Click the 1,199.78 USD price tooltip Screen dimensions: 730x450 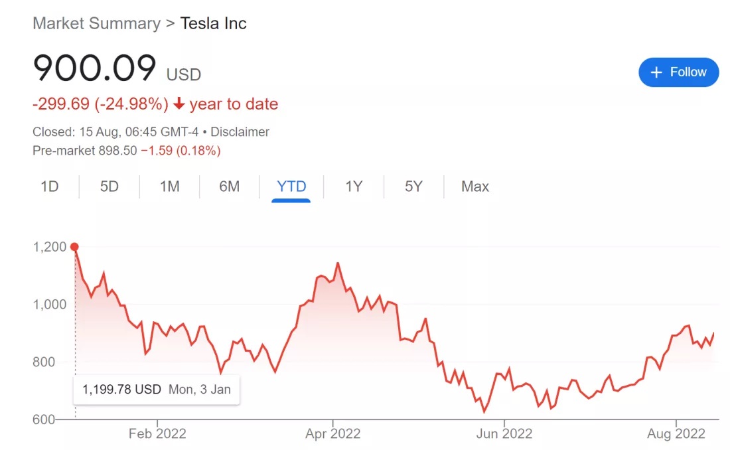coord(157,390)
